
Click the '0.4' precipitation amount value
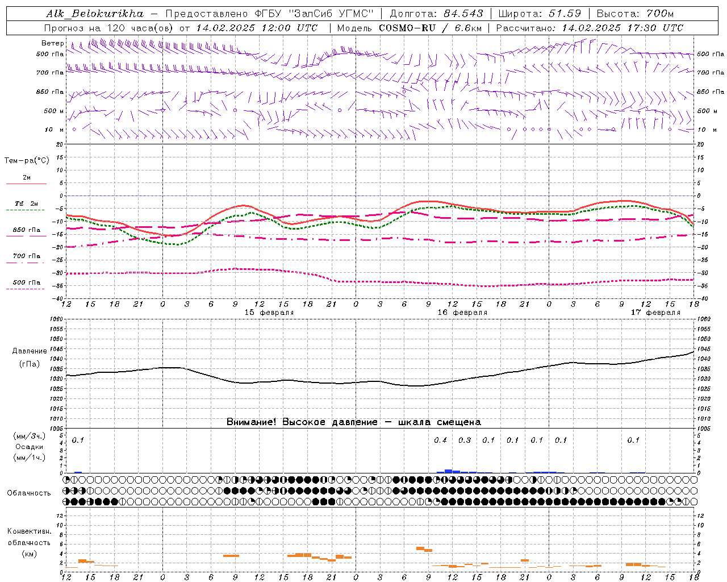click(x=440, y=440)
